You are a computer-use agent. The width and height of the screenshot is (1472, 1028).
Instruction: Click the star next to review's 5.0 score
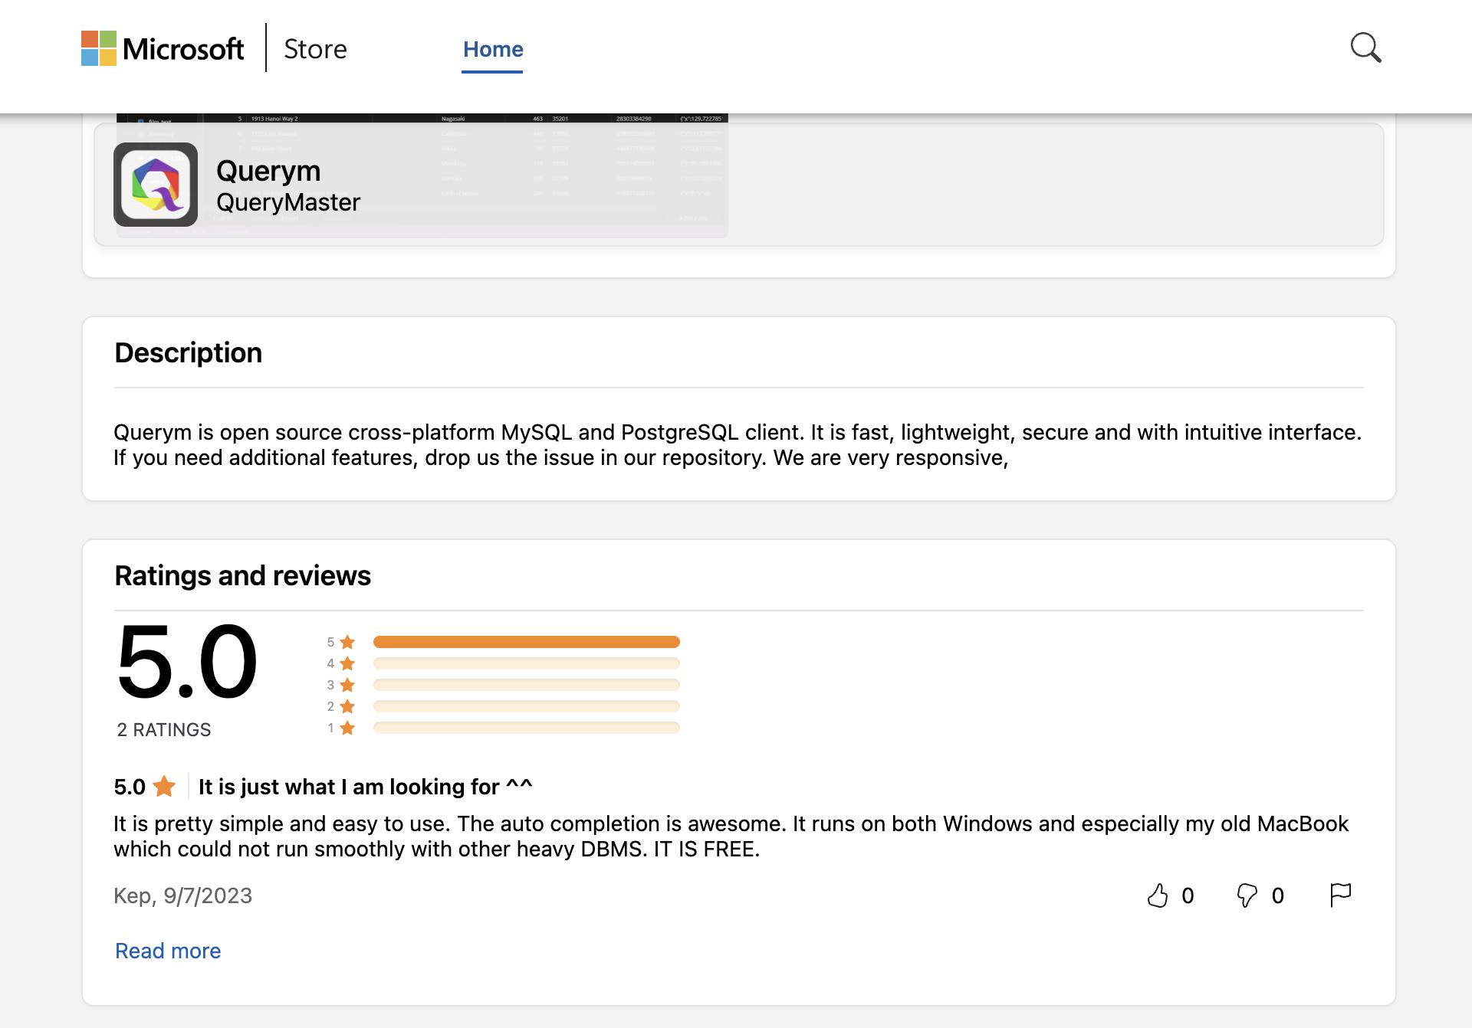click(x=164, y=787)
